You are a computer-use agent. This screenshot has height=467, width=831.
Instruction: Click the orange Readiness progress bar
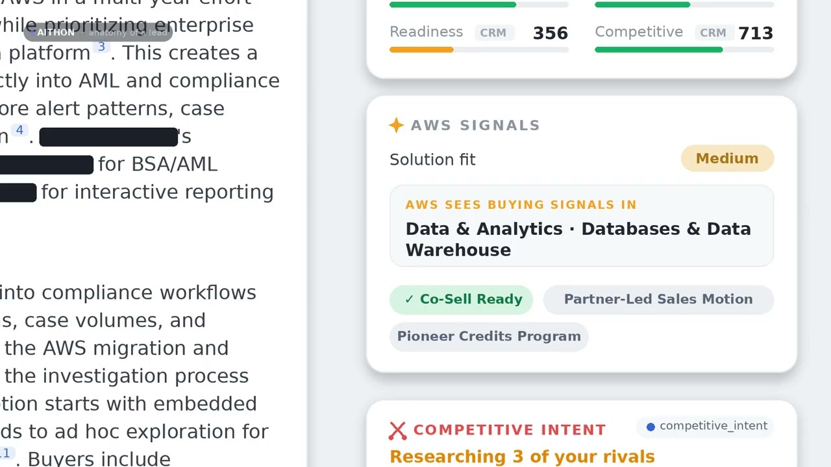[421, 50]
